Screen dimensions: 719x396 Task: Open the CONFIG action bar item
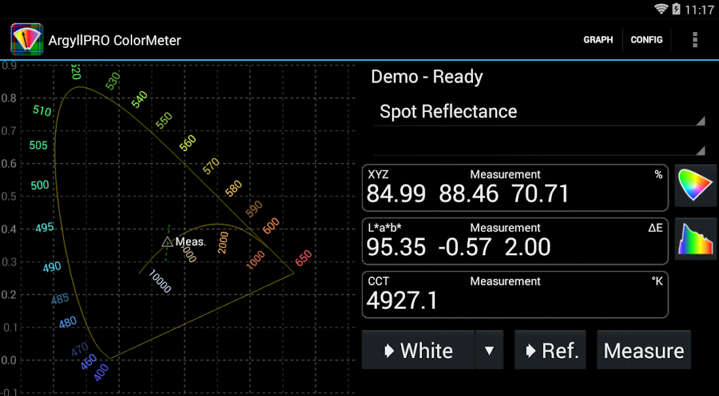click(646, 40)
